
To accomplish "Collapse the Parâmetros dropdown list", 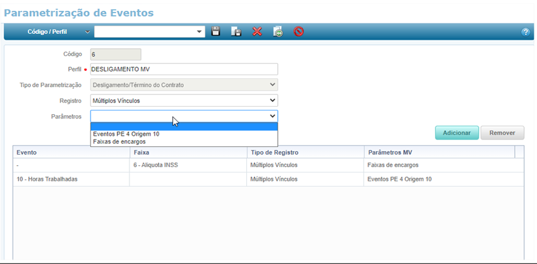I will [272, 116].
